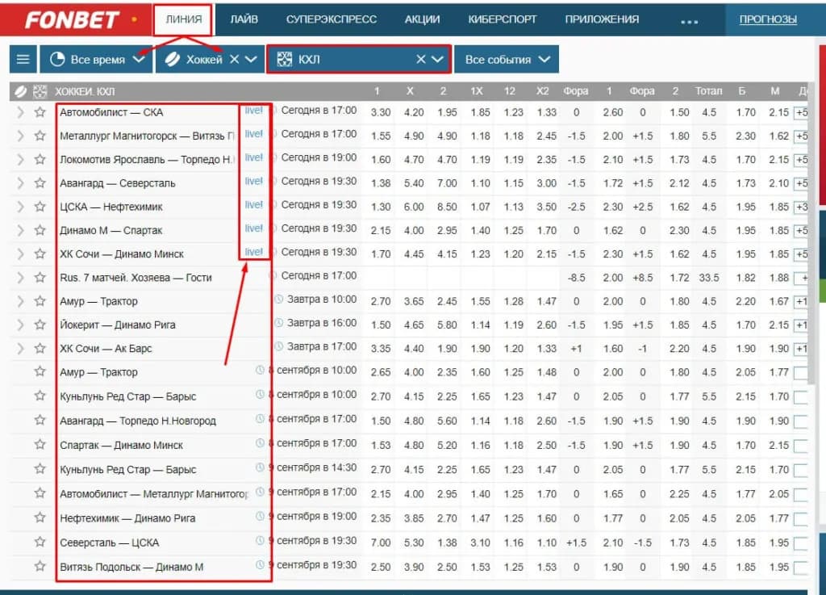Select total over 33.5 odds 1.82
This screenshot has width=826, height=595.
[x=745, y=277]
